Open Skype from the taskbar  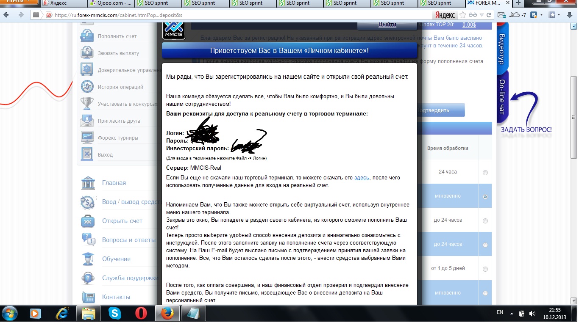tap(115, 314)
